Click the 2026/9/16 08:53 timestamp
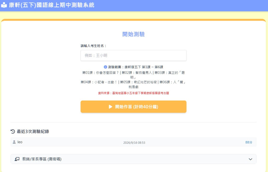 (134, 143)
